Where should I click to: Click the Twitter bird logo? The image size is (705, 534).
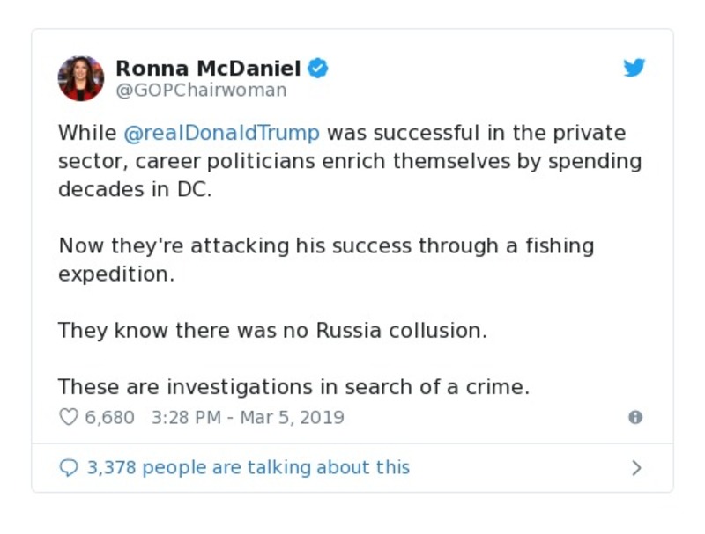pos(634,67)
